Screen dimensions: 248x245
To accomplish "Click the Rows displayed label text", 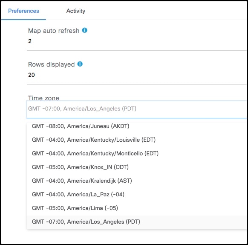I will point(51,64).
